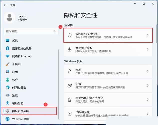The height and width of the screenshot is (125, 158).
Task: Click the 本地帐户 label under baiyun
Action: 22,19
